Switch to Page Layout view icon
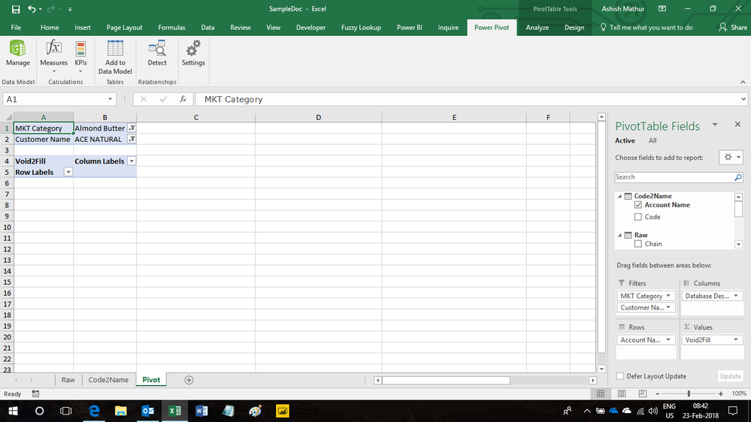 621,393
